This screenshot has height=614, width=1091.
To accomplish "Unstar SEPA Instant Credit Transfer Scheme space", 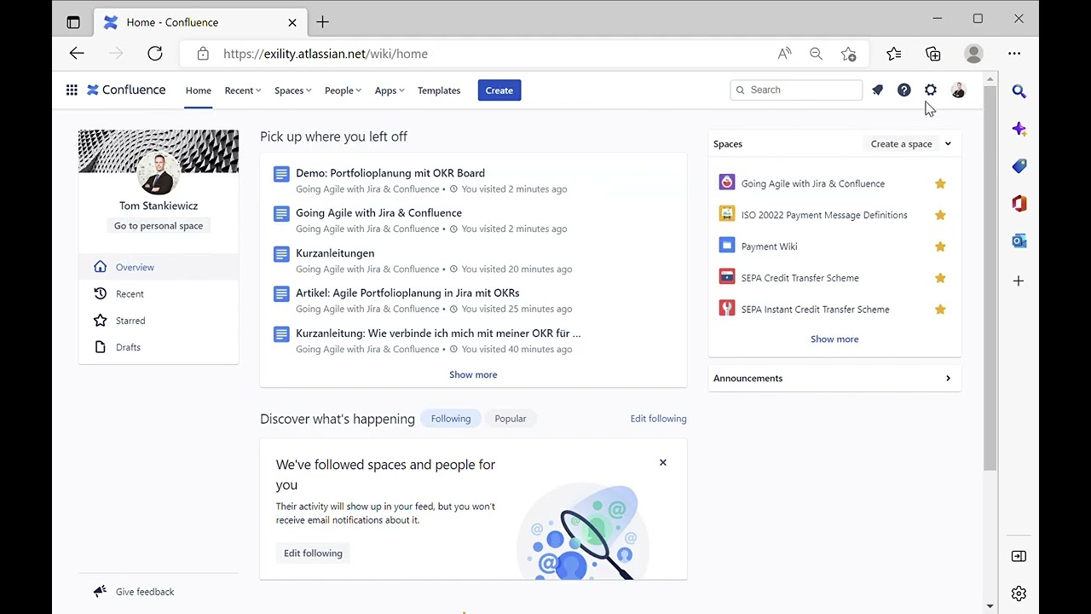I will click(x=940, y=310).
